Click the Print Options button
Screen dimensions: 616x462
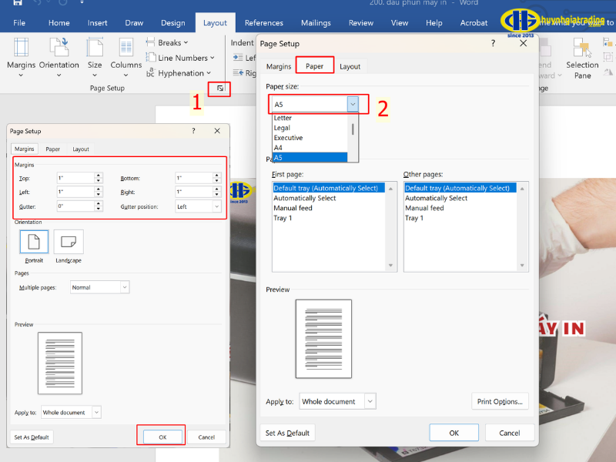click(500, 401)
